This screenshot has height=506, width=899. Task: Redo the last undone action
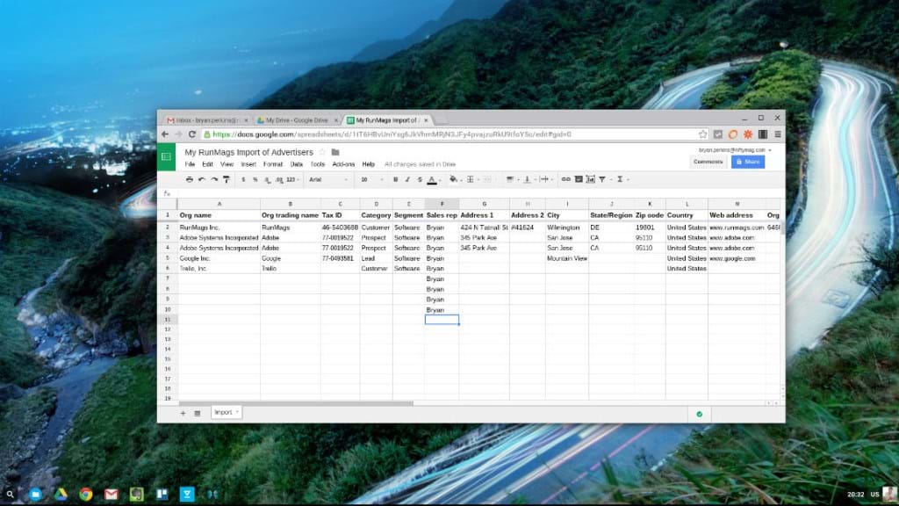coord(214,179)
